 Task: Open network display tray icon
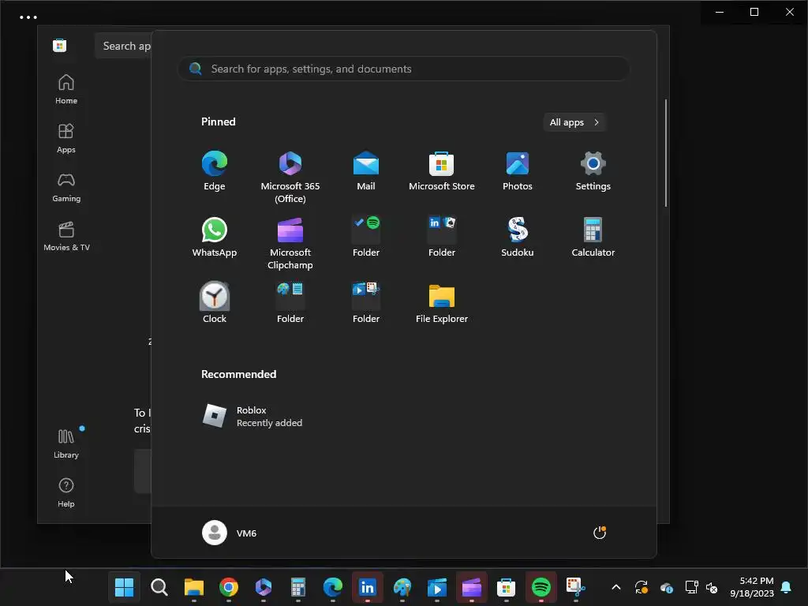691,587
